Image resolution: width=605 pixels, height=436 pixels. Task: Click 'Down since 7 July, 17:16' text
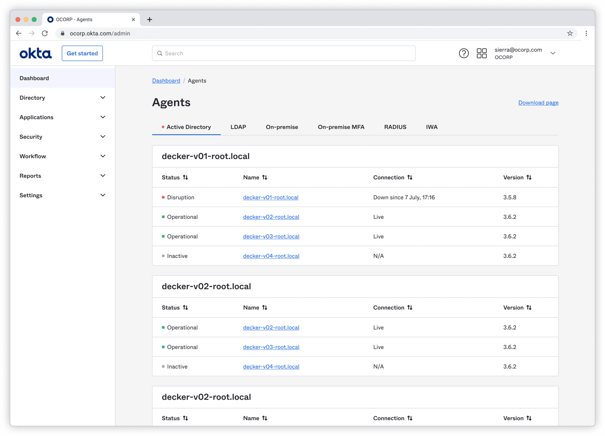pyautogui.click(x=404, y=197)
